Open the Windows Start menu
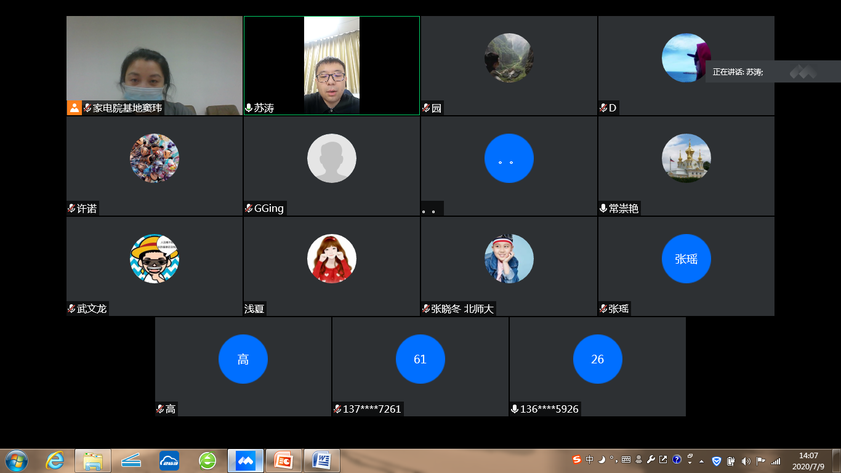Screen dimensions: 841x473 pos(16,460)
